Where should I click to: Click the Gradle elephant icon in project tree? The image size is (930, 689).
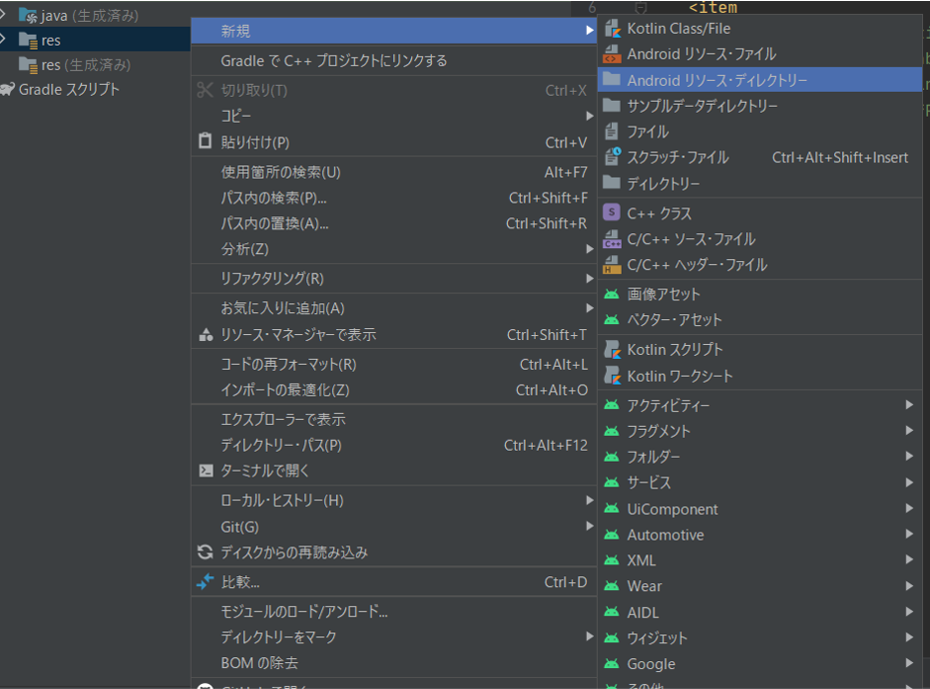(x=7, y=89)
